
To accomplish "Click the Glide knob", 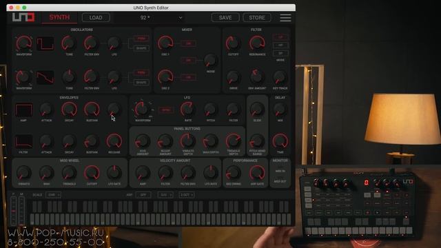I will 257,110.
